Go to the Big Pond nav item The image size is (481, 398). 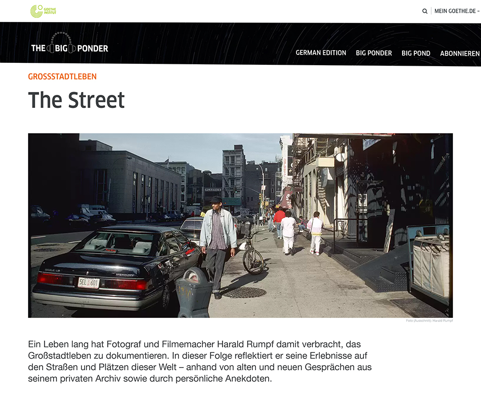click(x=416, y=53)
